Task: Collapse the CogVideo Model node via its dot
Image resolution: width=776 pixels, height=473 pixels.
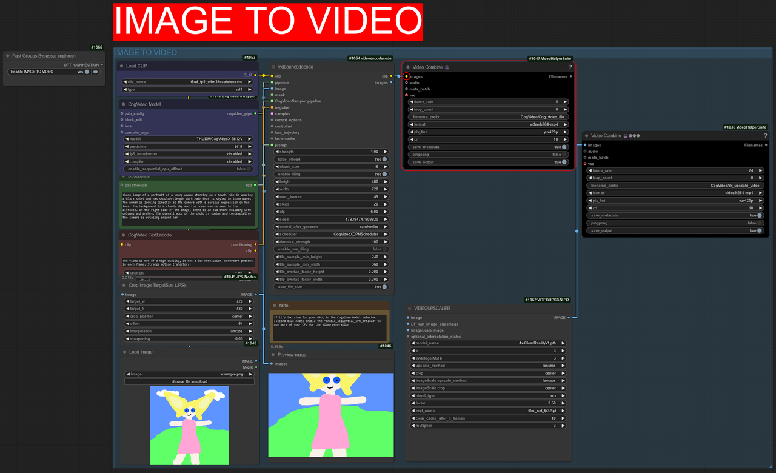Action: tap(122, 104)
